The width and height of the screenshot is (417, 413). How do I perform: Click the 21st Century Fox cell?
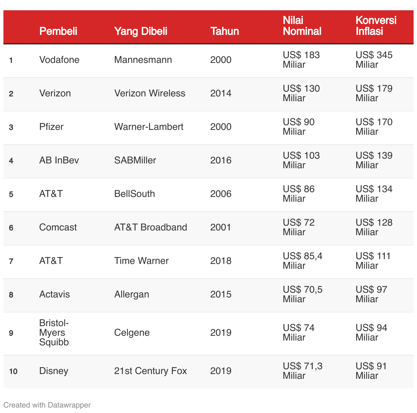point(150,371)
